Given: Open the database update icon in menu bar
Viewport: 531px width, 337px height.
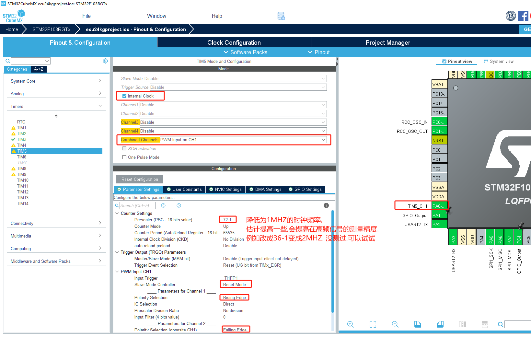Looking at the screenshot, I should click(x=281, y=16).
